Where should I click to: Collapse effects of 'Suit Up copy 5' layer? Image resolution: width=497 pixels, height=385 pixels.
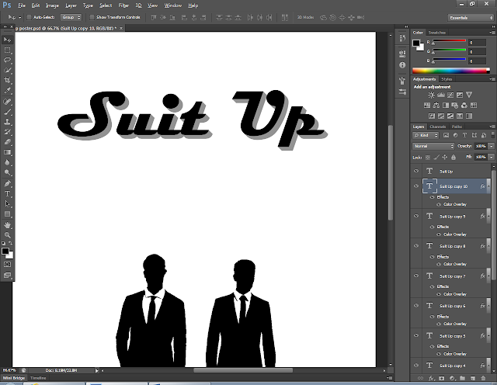pyautogui.click(x=488, y=336)
